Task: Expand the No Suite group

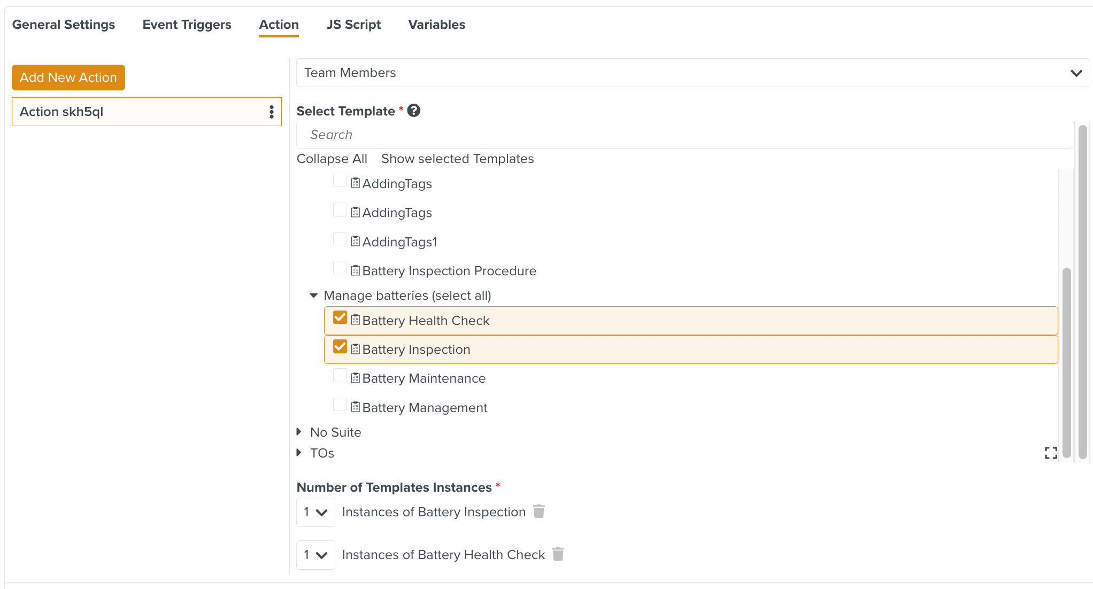Action: pyautogui.click(x=299, y=432)
